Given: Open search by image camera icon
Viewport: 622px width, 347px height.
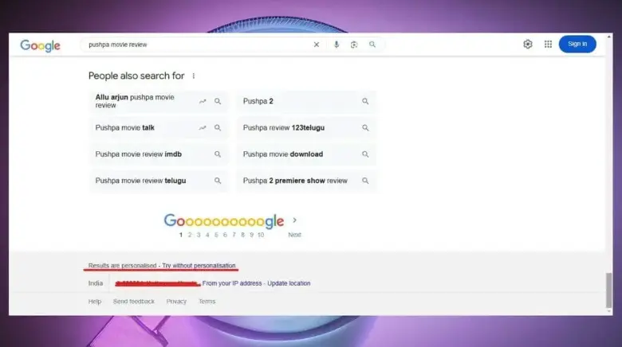Looking at the screenshot, I should click(x=354, y=45).
